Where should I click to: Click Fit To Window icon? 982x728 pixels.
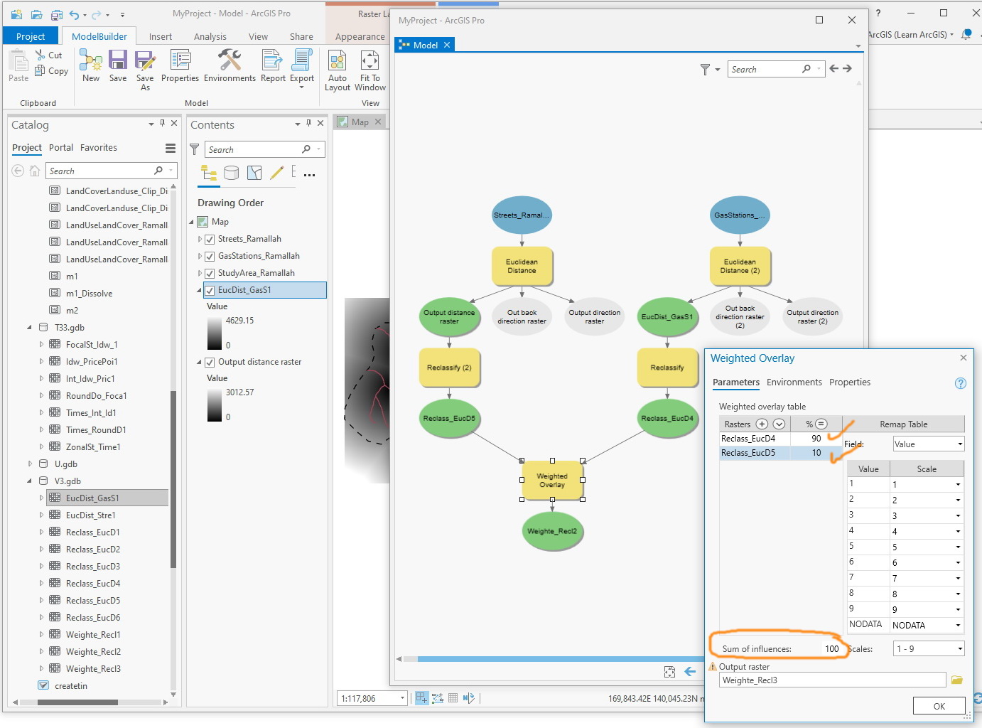pyautogui.click(x=369, y=60)
